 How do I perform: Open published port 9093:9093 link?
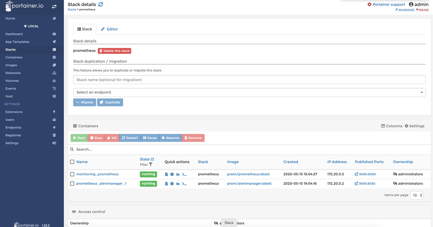pos(365,184)
